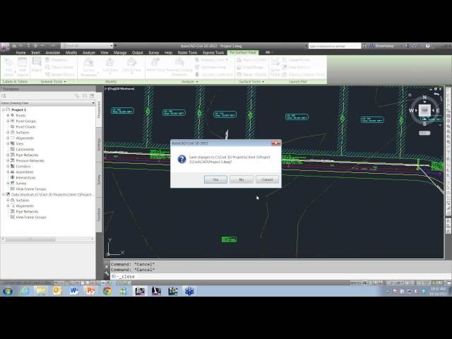Click the Inquiry ribbon icon
Image resolution: width=452 pixels, height=339 pixels.
tap(37, 65)
